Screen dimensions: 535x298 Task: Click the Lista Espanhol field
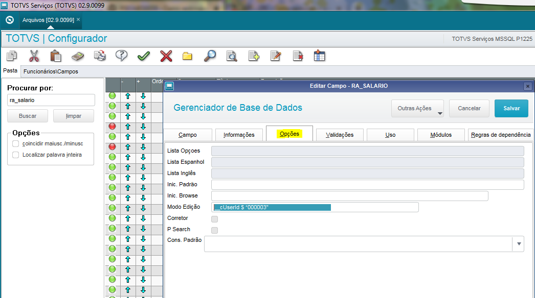[x=367, y=162]
